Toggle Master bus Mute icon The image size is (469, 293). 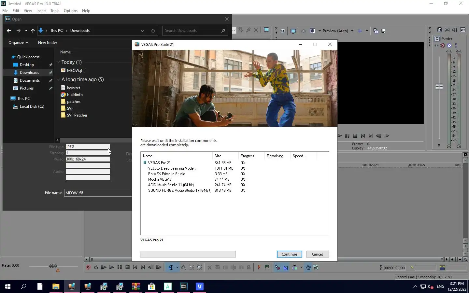[x=449, y=46]
